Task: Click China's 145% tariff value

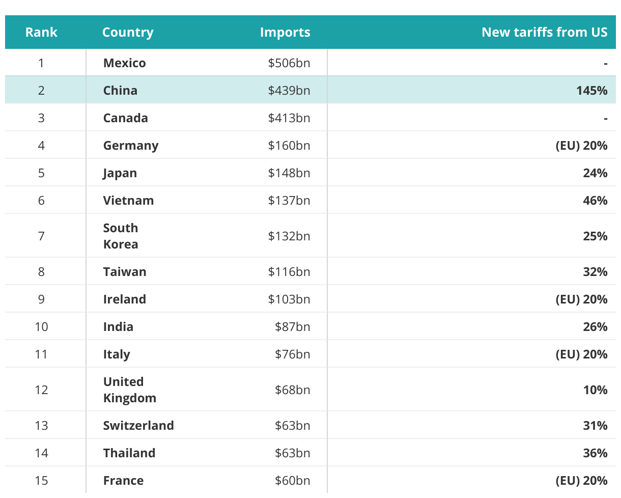Action: coord(592,91)
